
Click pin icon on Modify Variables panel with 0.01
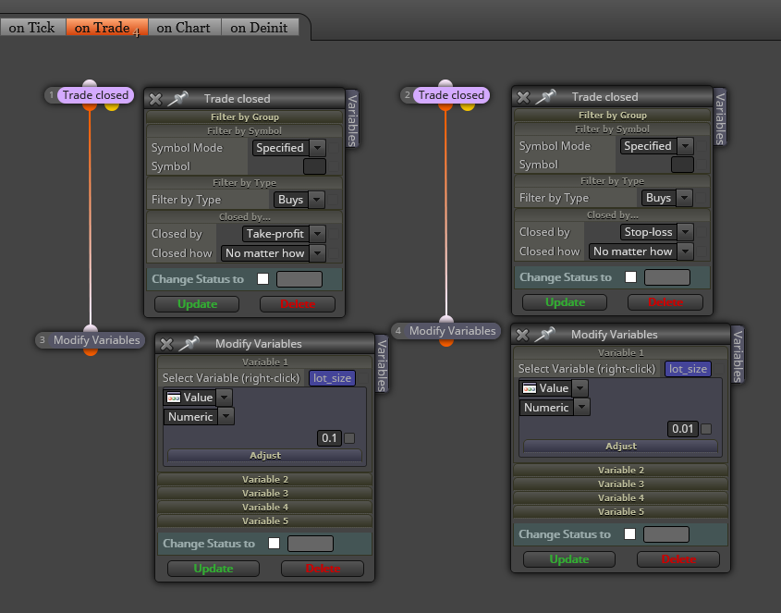click(544, 334)
